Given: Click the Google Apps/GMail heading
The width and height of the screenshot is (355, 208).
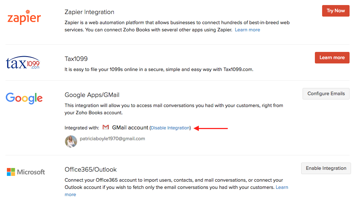Looking at the screenshot, I should point(92,95).
